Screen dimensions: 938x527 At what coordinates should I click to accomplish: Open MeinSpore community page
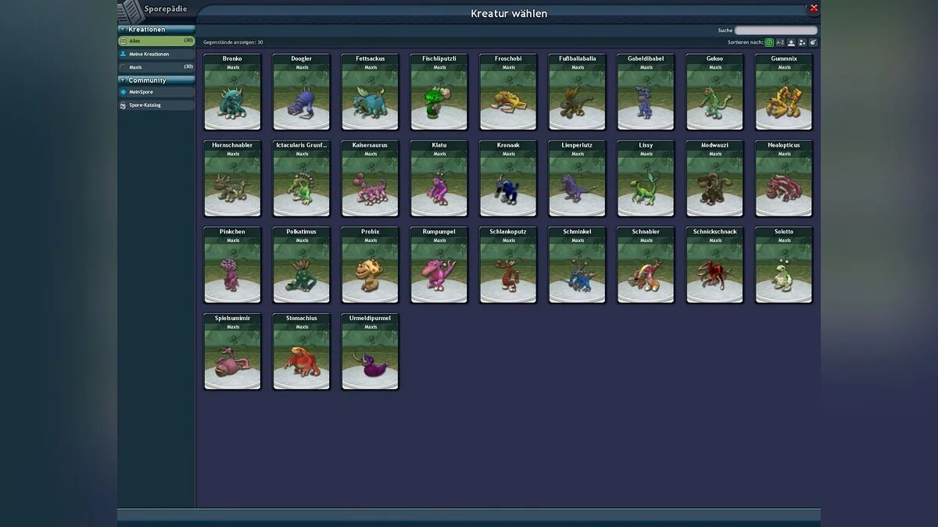156,92
